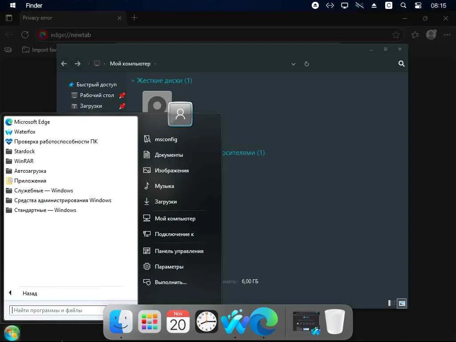
Task: Go back in the Explorer window
Action: [x=64, y=64]
